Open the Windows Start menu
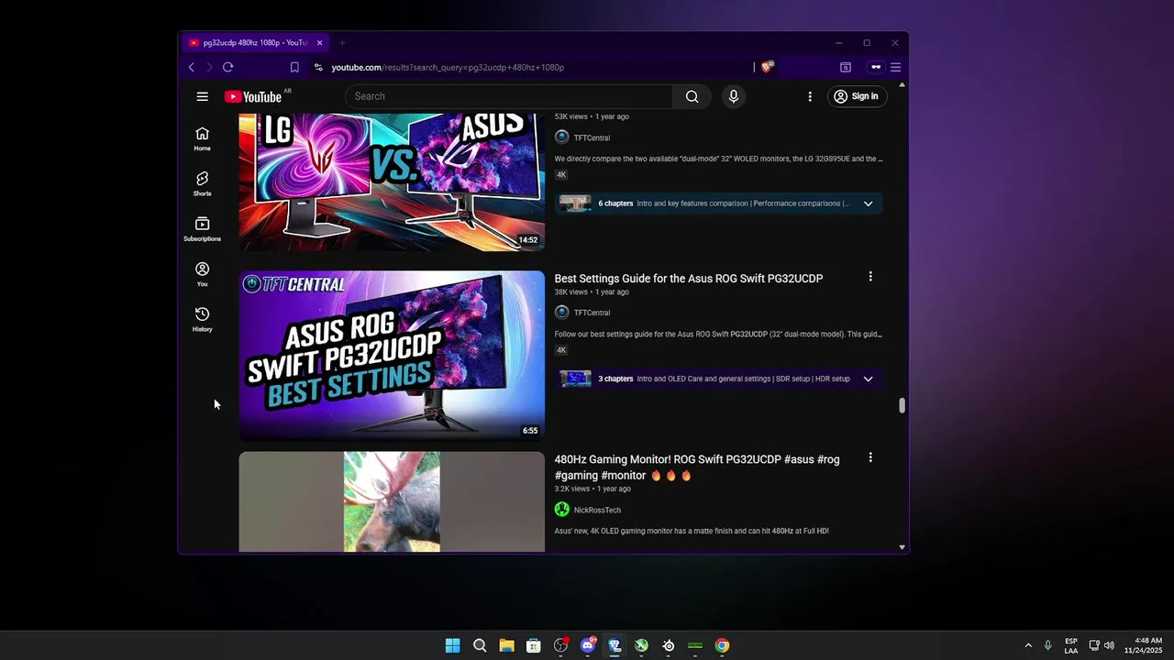 [x=452, y=645]
